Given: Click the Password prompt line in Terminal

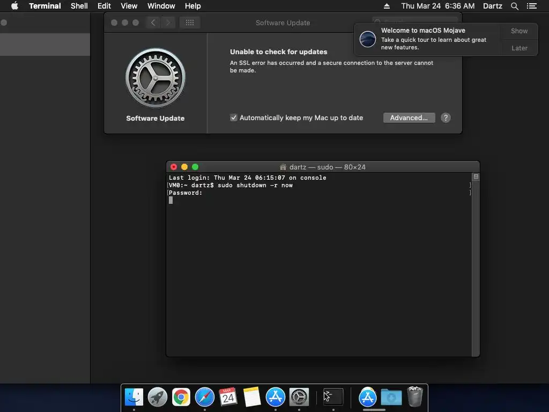Looking at the screenshot, I should tap(186, 193).
